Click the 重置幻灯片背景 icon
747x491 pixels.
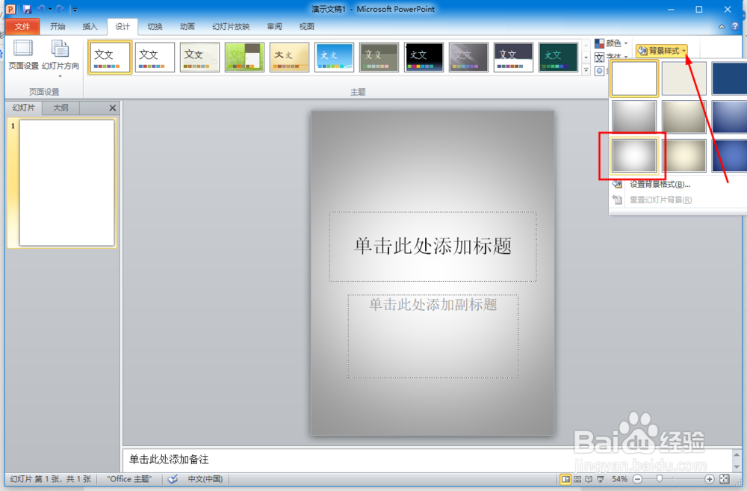(x=619, y=198)
